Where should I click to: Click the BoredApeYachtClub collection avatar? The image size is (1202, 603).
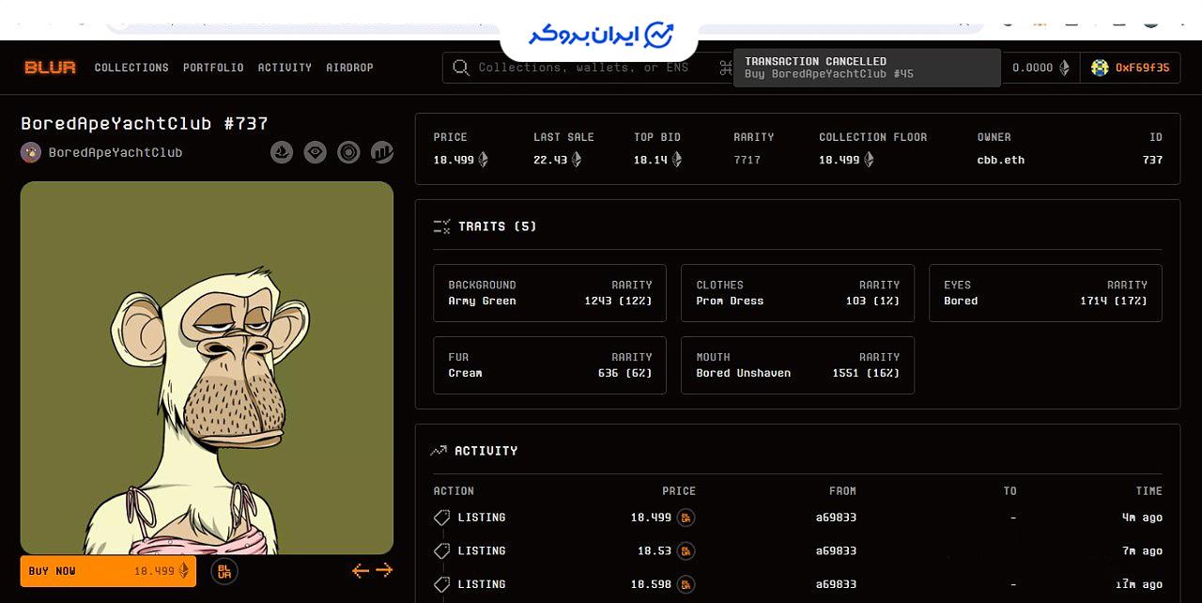point(31,152)
